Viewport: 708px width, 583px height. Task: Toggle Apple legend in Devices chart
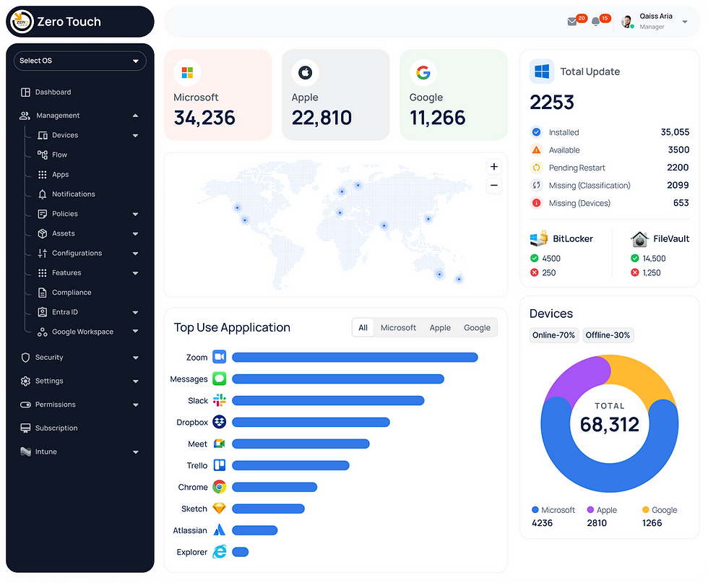602,510
